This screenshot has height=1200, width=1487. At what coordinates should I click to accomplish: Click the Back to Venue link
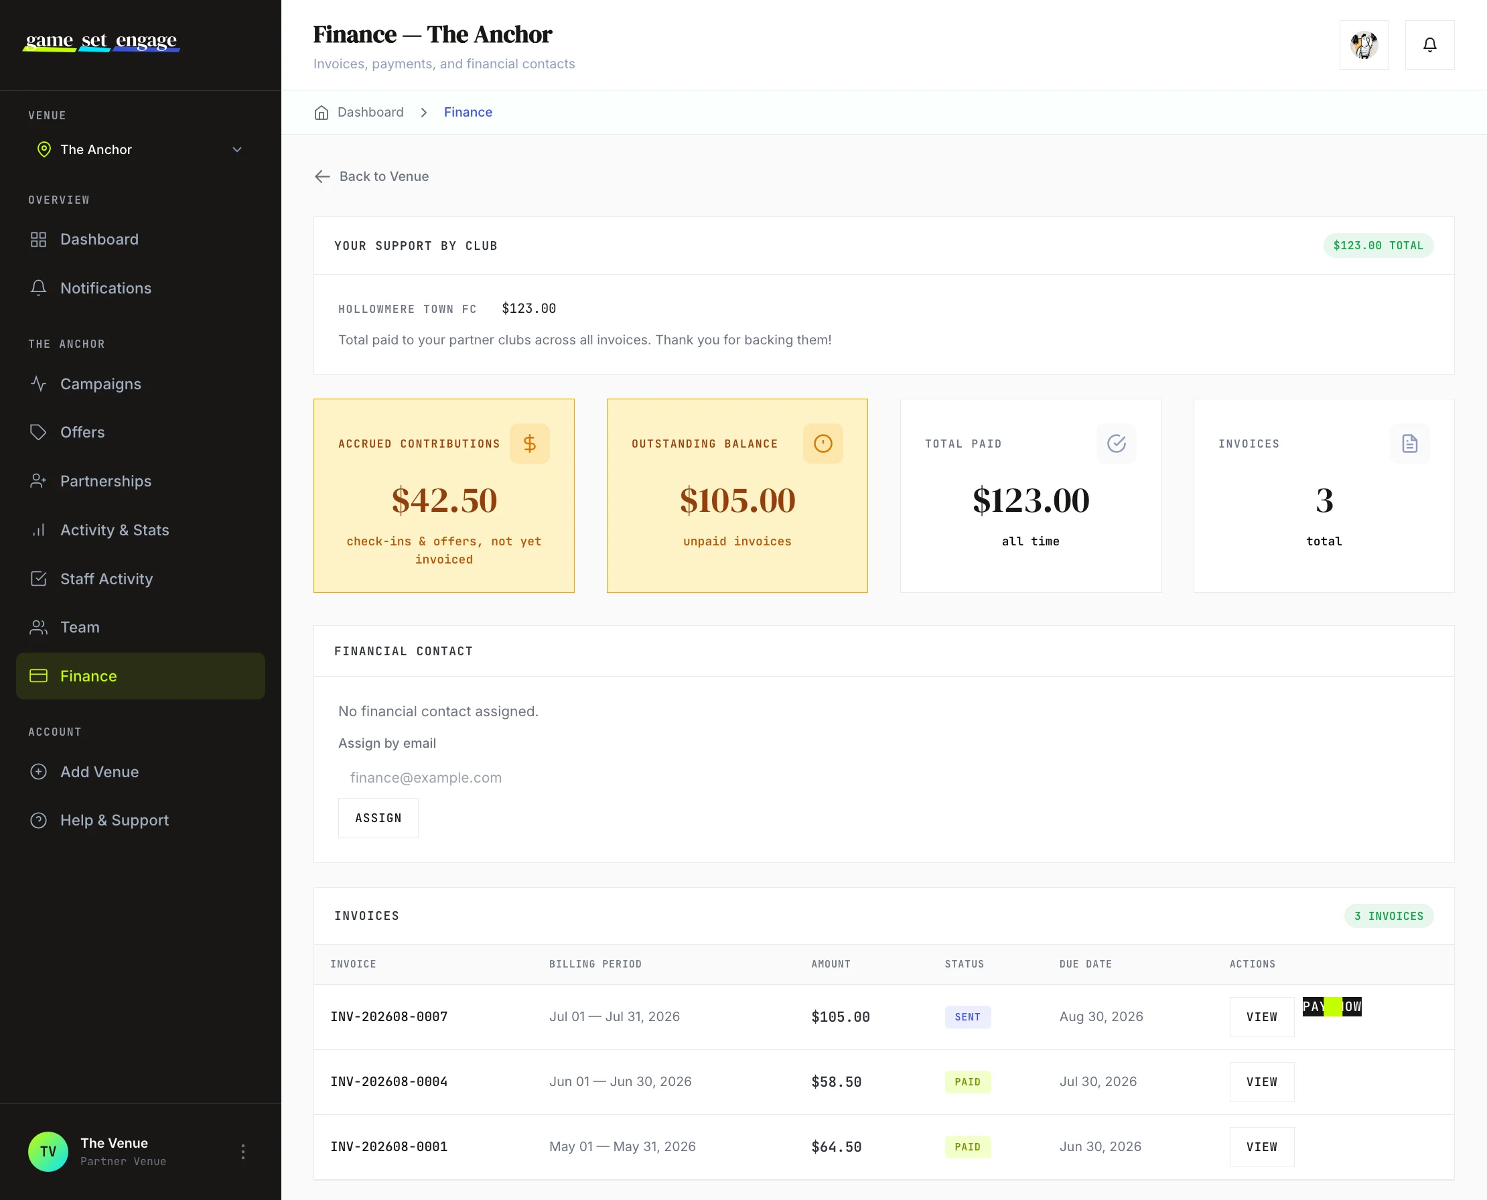coord(372,176)
